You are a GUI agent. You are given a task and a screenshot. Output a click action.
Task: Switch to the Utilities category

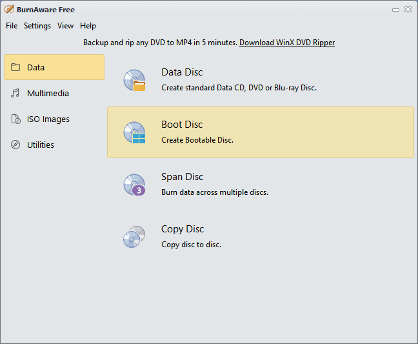click(x=41, y=145)
